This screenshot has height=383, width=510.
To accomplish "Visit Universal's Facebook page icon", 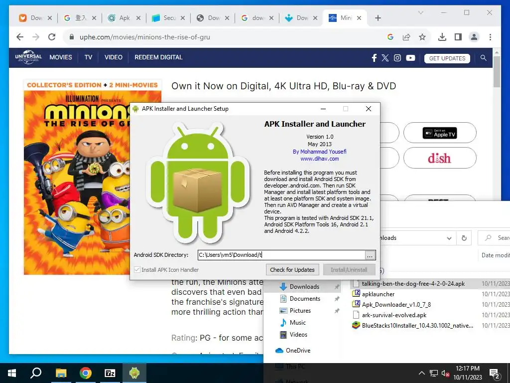I will point(374,58).
